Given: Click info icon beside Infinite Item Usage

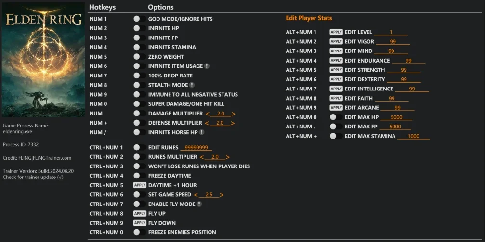Looking at the screenshot, I should pyautogui.click(x=207, y=66).
